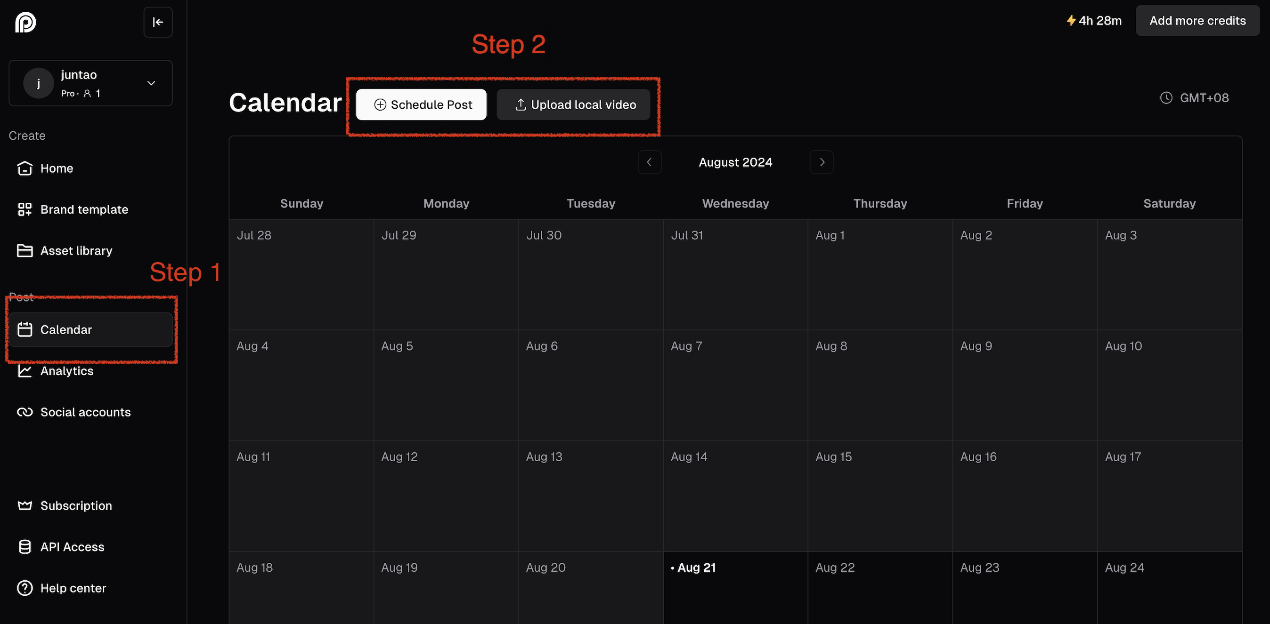Open Help center
Viewport: 1270px width, 624px height.
click(x=91, y=589)
